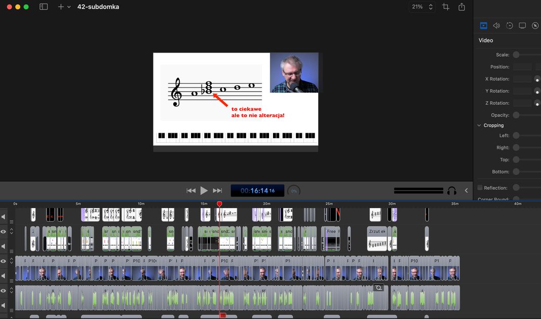Screen dimensions: 541x319
Task: Click the 00:16:14 timecode display
Action: pyautogui.click(x=257, y=191)
